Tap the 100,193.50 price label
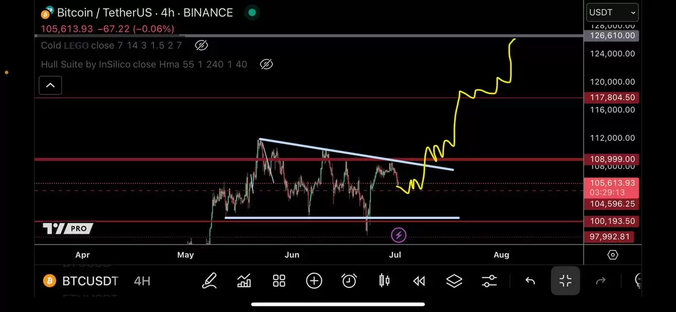This screenshot has width=676, height=312. [x=611, y=221]
